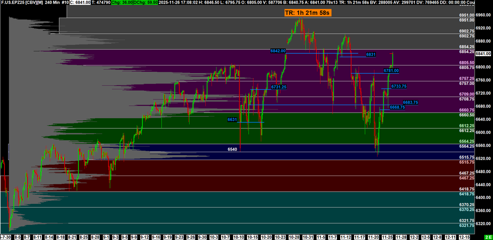This screenshot has height=240, width=493.
Task: Click the 12-15 date on time axis
Action: [x=465, y=237]
